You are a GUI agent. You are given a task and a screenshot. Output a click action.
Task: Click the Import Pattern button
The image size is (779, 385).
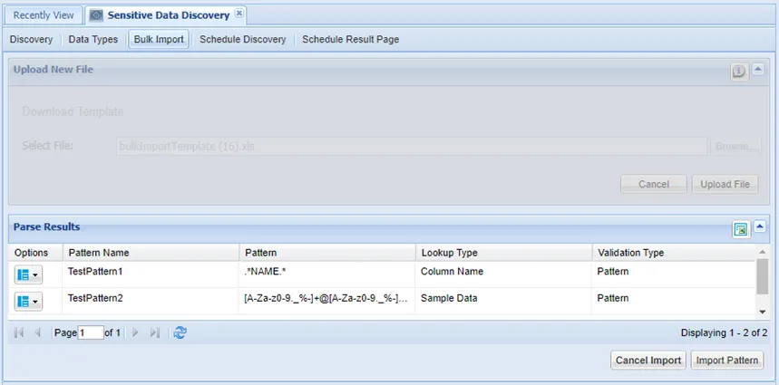point(727,361)
